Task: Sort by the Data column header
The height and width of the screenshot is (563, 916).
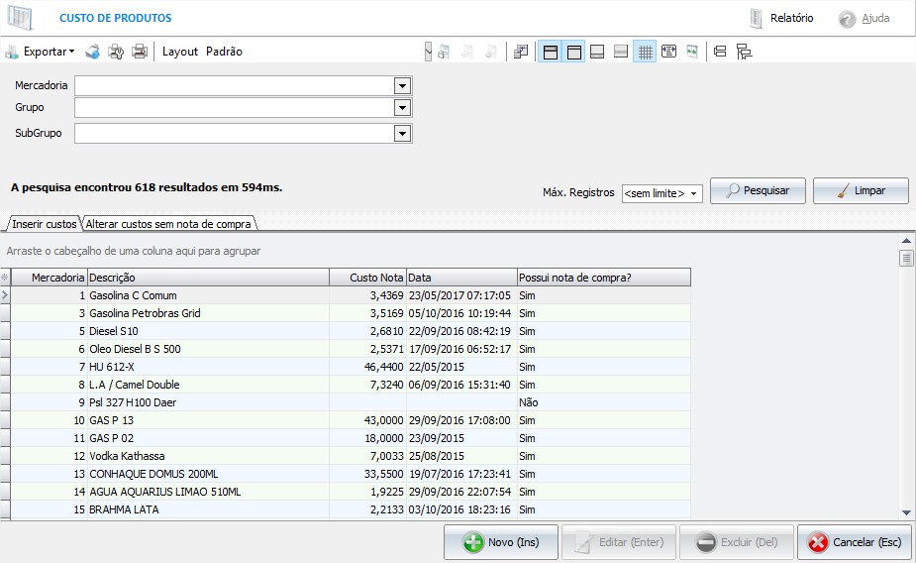Action: (x=461, y=278)
